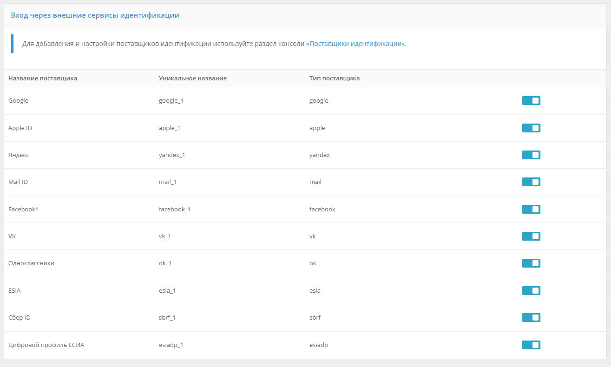Disable the Сбер ID login toggle
The image size is (611, 367).
click(x=531, y=317)
